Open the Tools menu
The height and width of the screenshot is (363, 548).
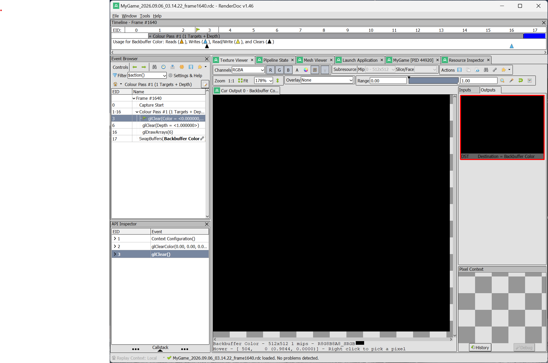(x=145, y=16)
